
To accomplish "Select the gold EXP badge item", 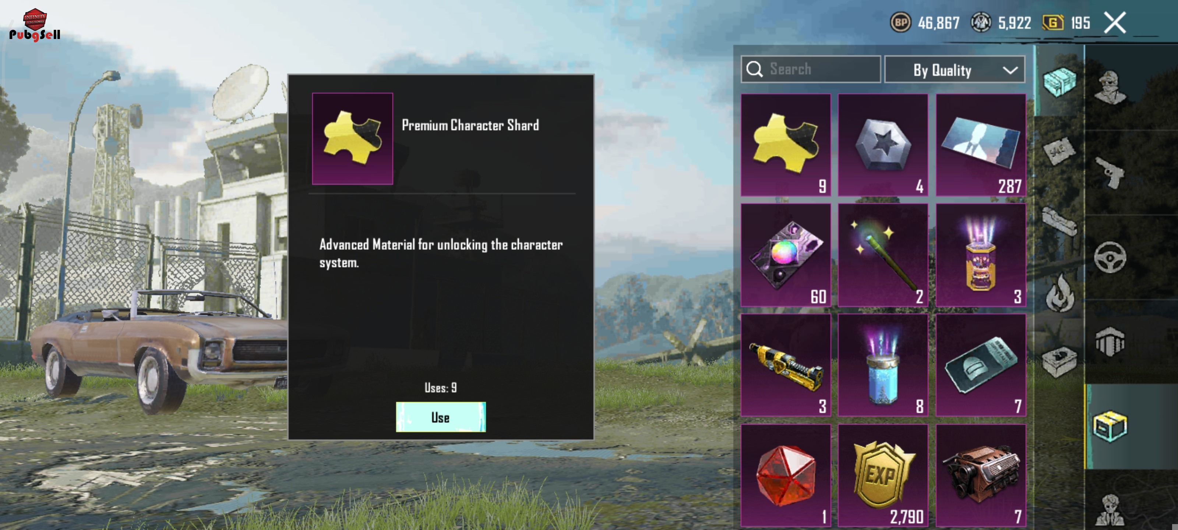I will click(x=883, y=476).
